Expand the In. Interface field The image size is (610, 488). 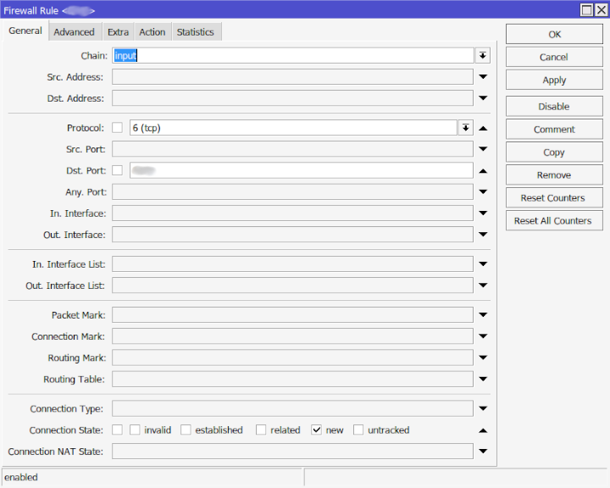pos(483,213)
